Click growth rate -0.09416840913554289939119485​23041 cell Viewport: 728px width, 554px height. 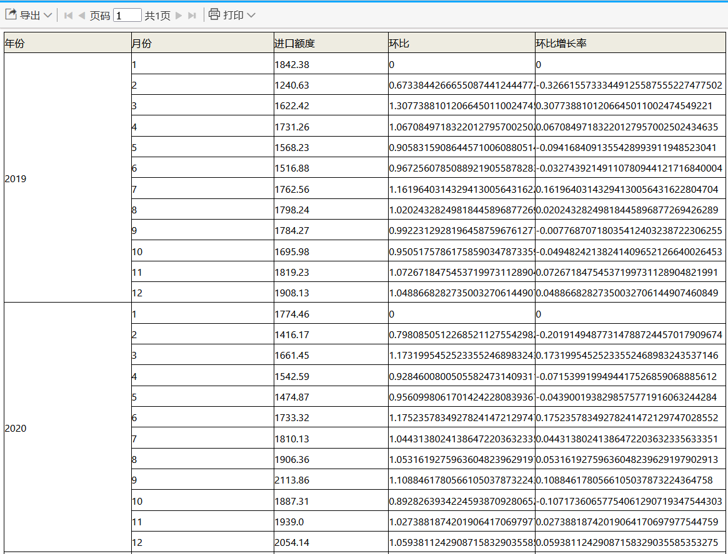[x=631, y=147]
